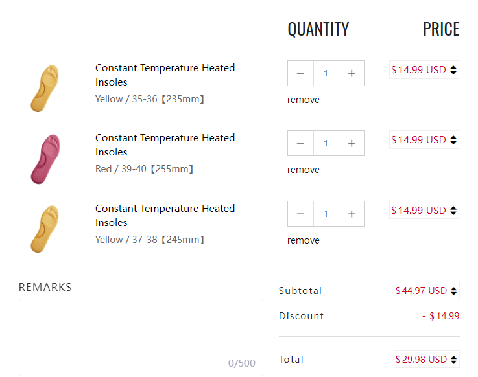The image size is (478, 377).
Task: Decrease quantity of Yellow 37-38 insoles
Action: tap(300, 214)
